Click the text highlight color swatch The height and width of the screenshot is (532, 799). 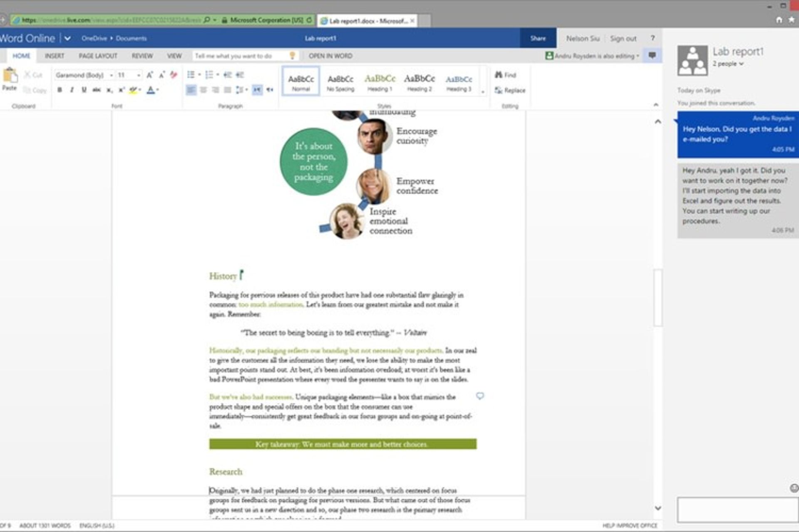pos(133,90)
